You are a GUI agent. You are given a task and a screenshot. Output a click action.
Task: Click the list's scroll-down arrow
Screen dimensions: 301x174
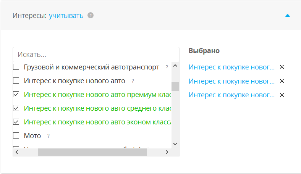[x=175, y=144]
